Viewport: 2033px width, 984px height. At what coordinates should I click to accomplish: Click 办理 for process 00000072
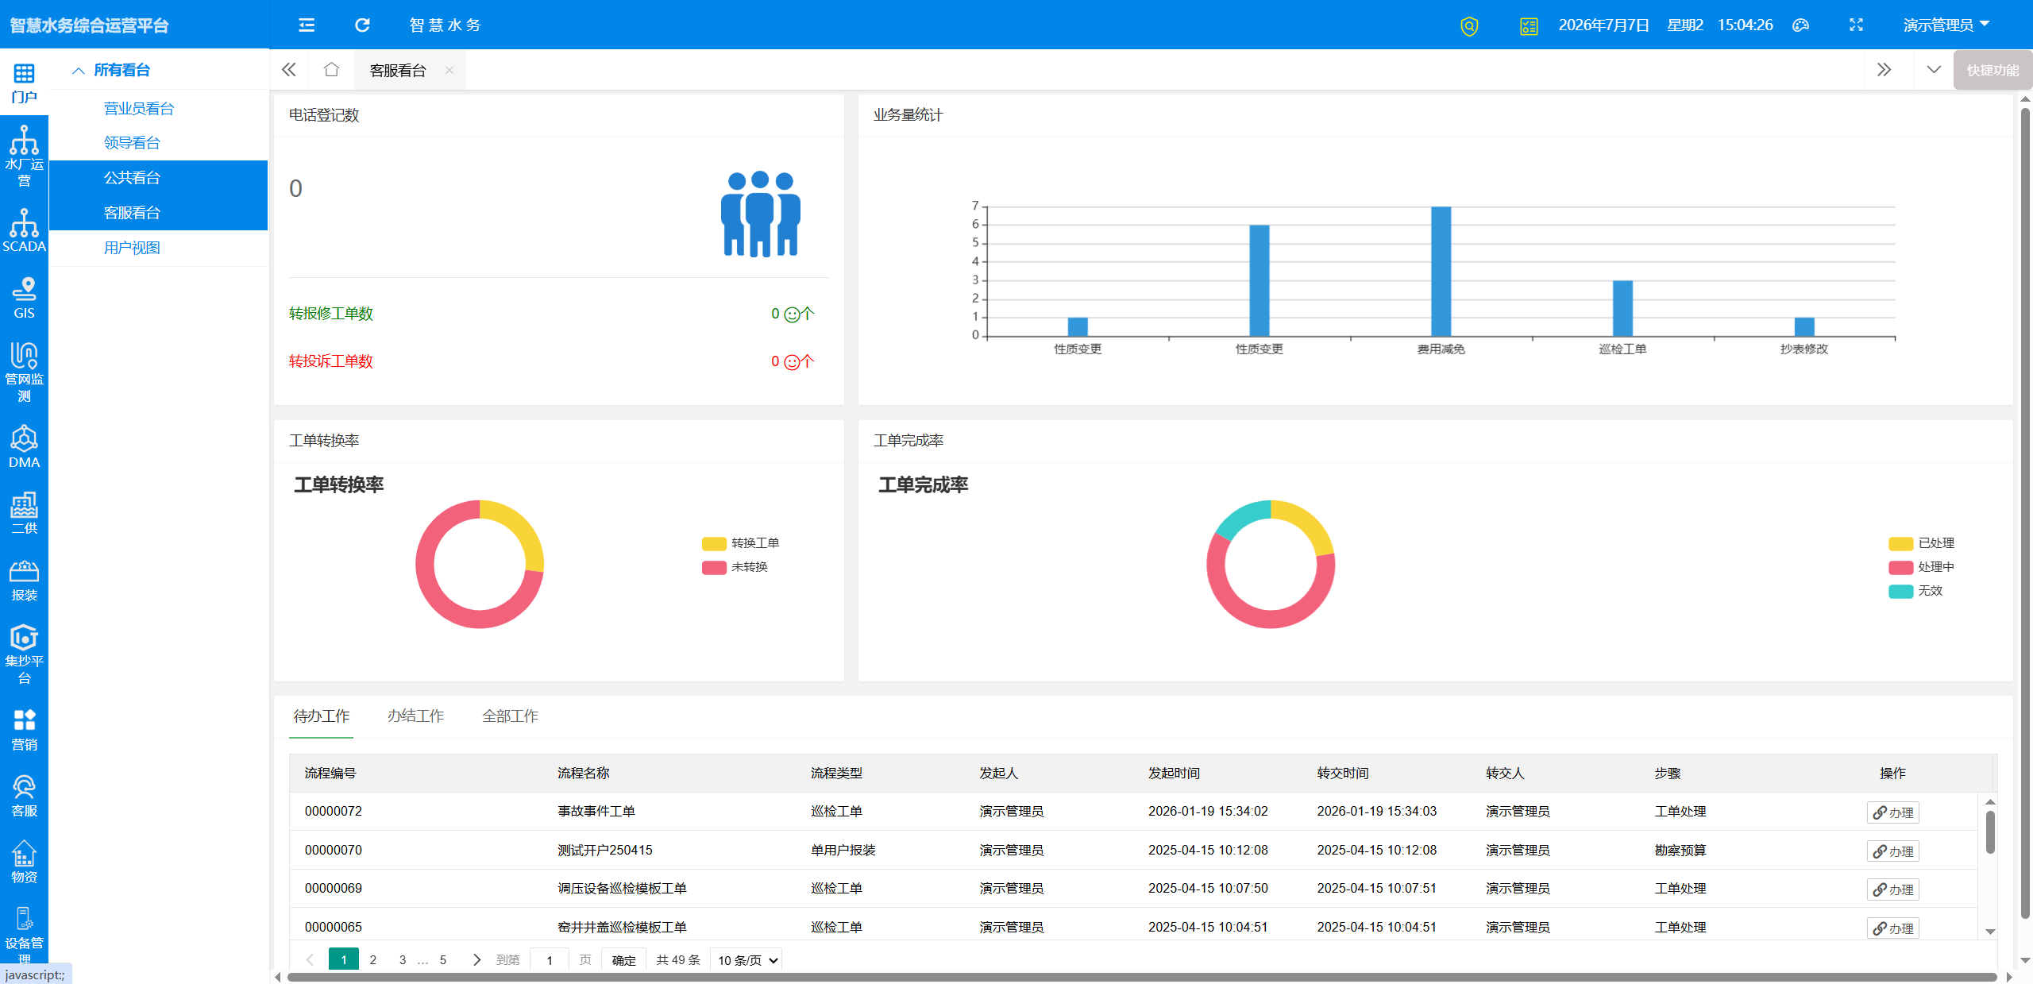click(x=1892, y=812)
